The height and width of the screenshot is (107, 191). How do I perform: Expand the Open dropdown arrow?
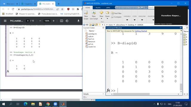(x=107, y=19)
